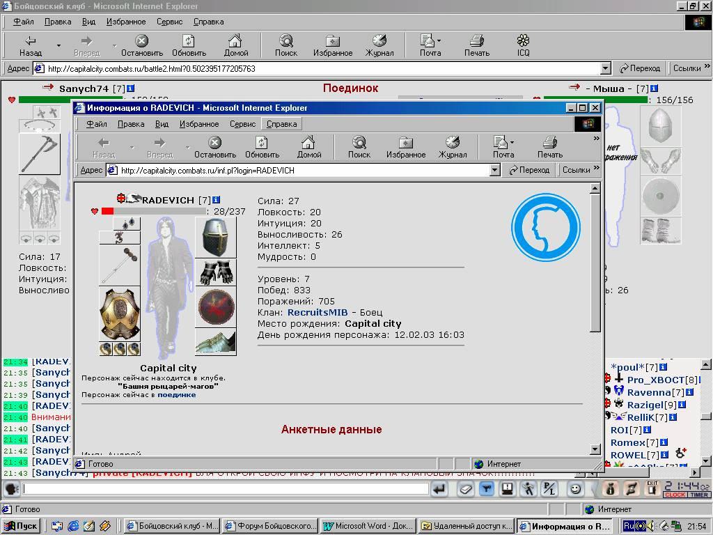
Task: Open address dropdown in RADEVICH info window
Action: point(495,170)
